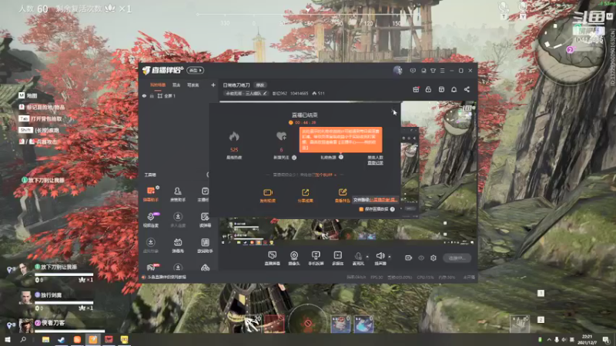Select the download tool beside video co-streaming

coord(178,220)
